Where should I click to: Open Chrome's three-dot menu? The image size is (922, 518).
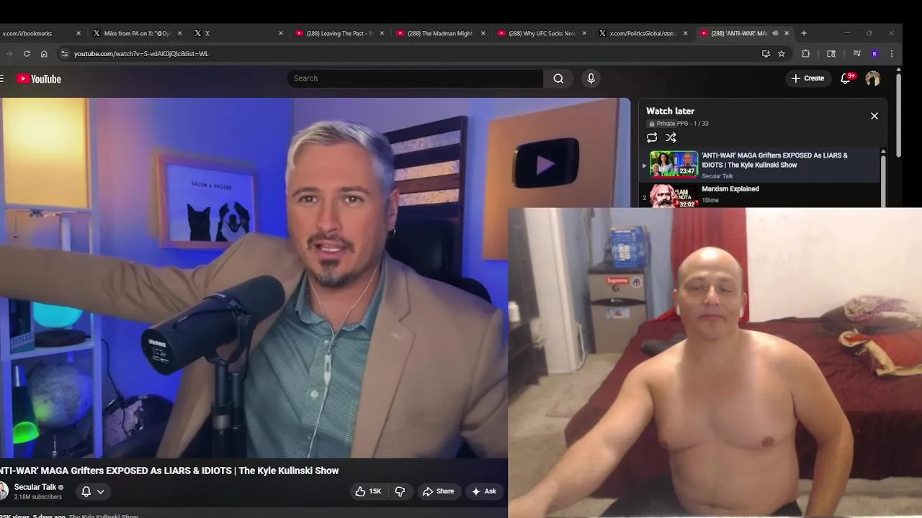[892, 53]
